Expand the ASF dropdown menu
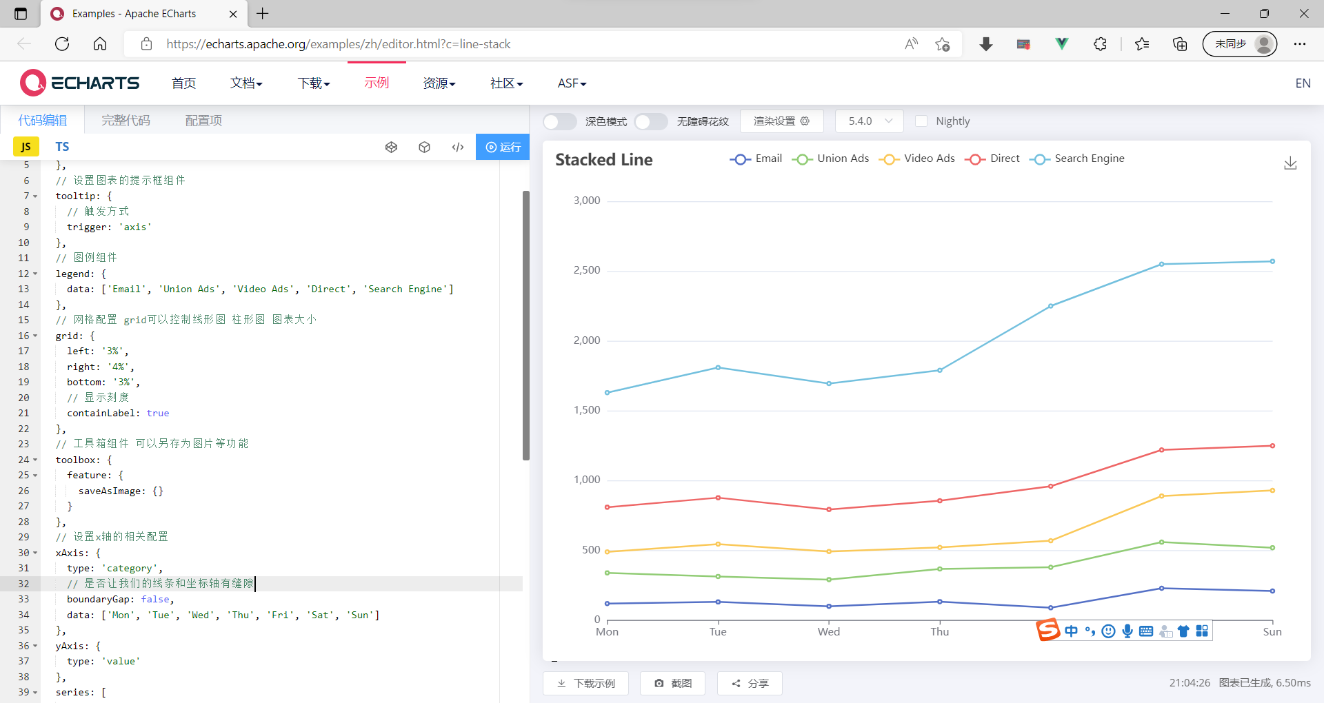Viewport: 1324px width, 703px height. coord(571,83)
